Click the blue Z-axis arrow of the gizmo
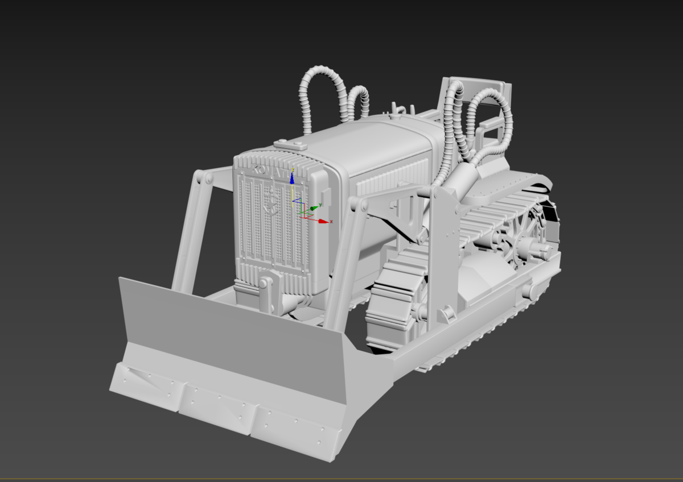 pyautogui.click(x=292, y=178)
